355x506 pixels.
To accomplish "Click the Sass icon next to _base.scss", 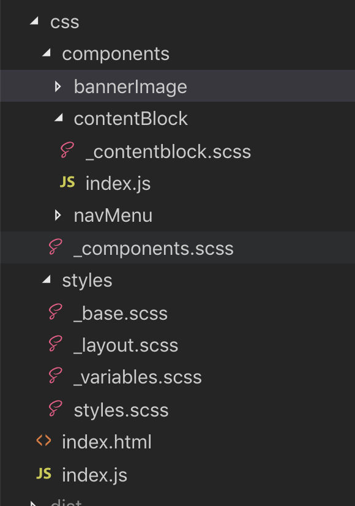I will (55, 312).
